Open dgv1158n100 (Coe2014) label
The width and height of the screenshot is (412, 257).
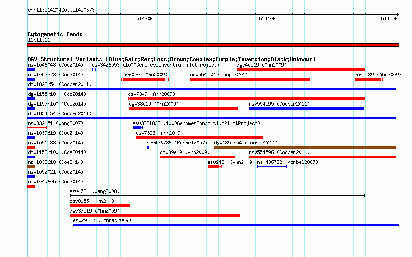[57, 152]
